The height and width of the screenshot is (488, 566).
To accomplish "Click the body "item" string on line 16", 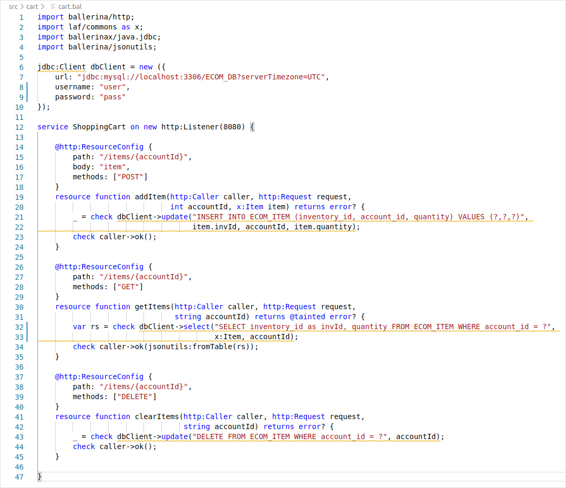I will coord(112,167).
